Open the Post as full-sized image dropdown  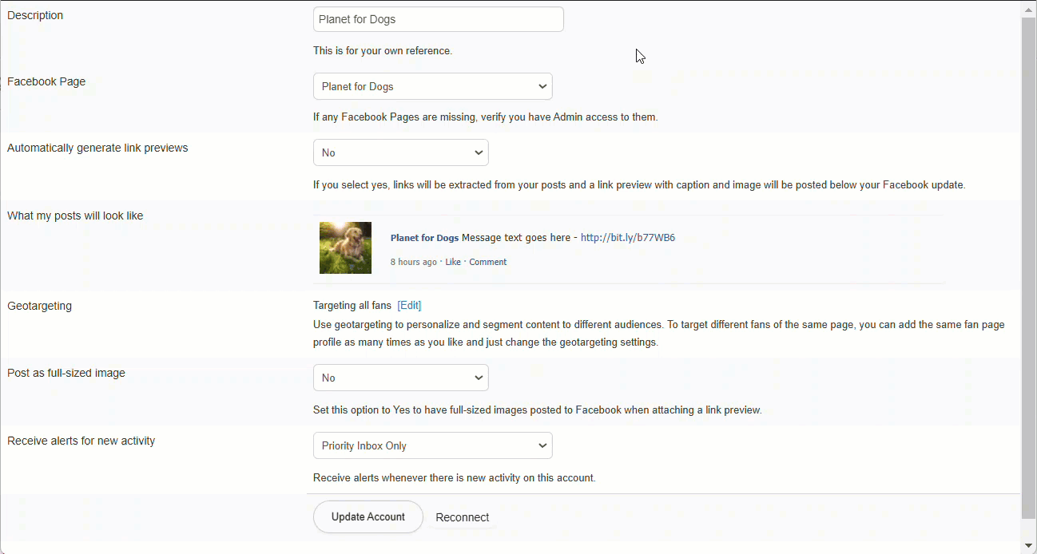pos(400,378)
